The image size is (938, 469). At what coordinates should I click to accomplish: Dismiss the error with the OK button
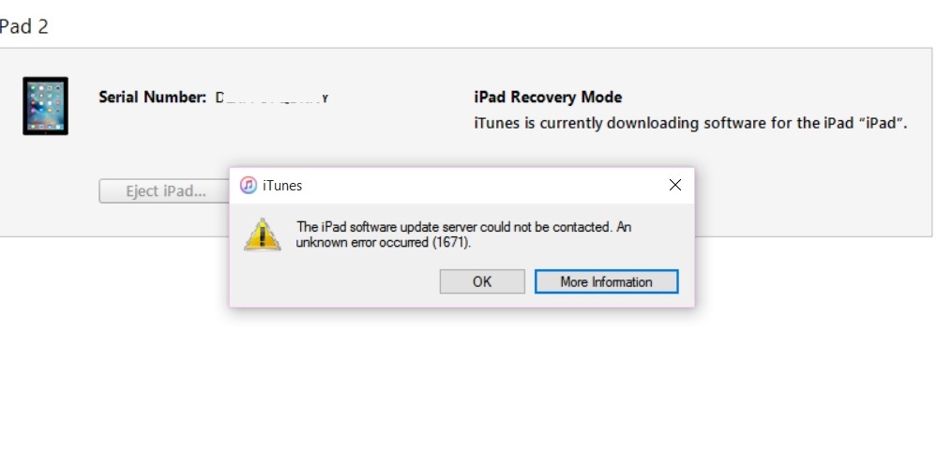pyautogui.click(x=482, y=281)
